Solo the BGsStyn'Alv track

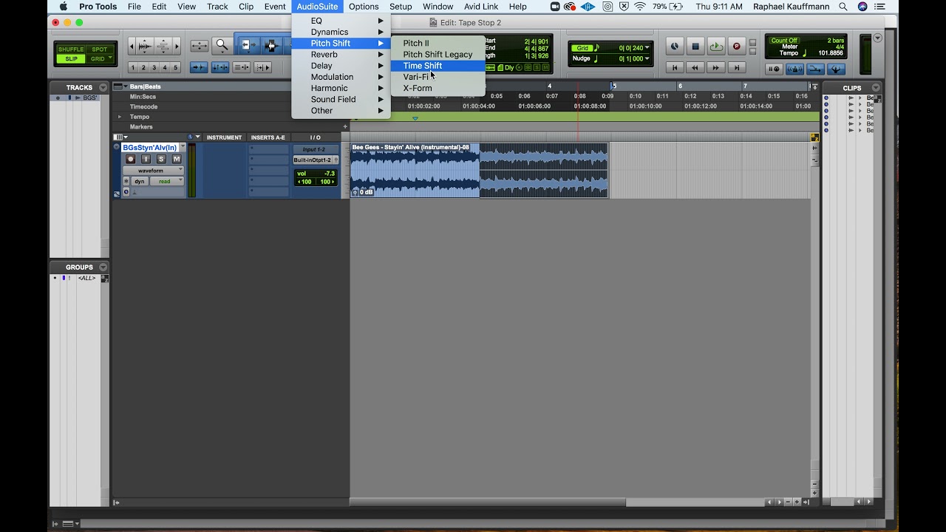(x=161, y=159)
